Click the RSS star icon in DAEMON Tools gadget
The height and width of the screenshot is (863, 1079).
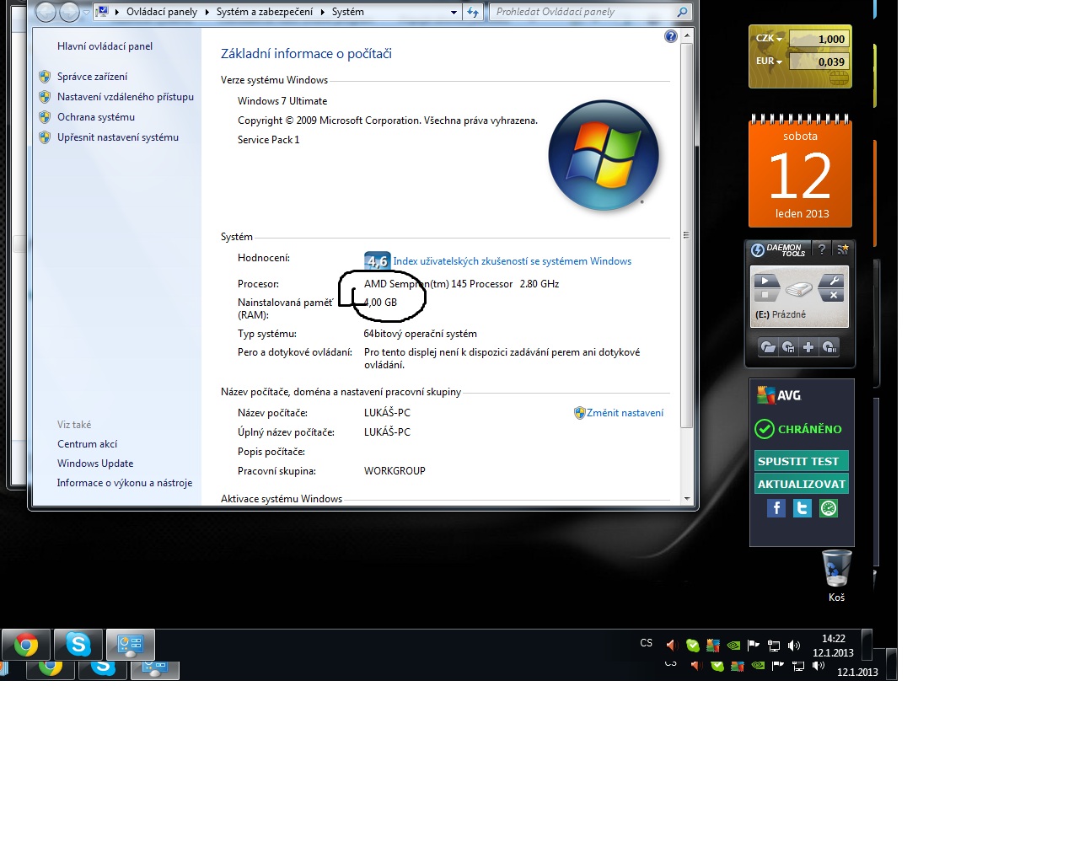pos(842,249)
